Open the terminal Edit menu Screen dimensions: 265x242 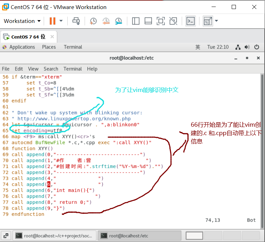tap(19, 69)
